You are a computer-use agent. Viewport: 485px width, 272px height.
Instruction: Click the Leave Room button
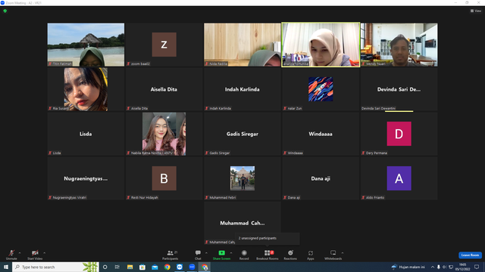[470, 255]
